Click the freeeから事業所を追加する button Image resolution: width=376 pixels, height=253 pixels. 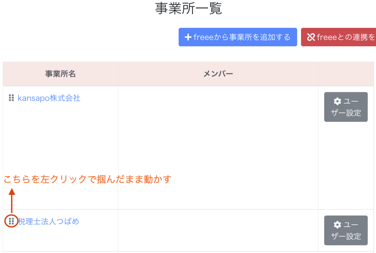point(238,37)
